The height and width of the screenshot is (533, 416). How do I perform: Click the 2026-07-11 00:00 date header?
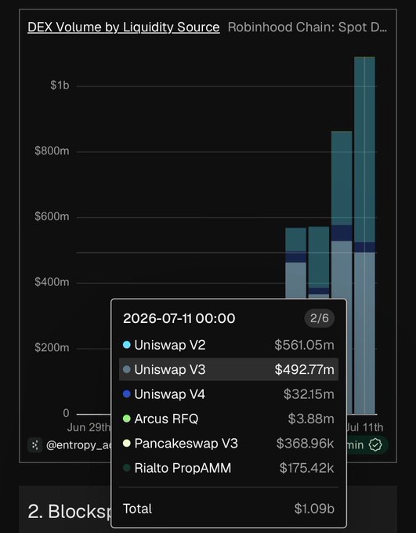click(x=179, y=318)
